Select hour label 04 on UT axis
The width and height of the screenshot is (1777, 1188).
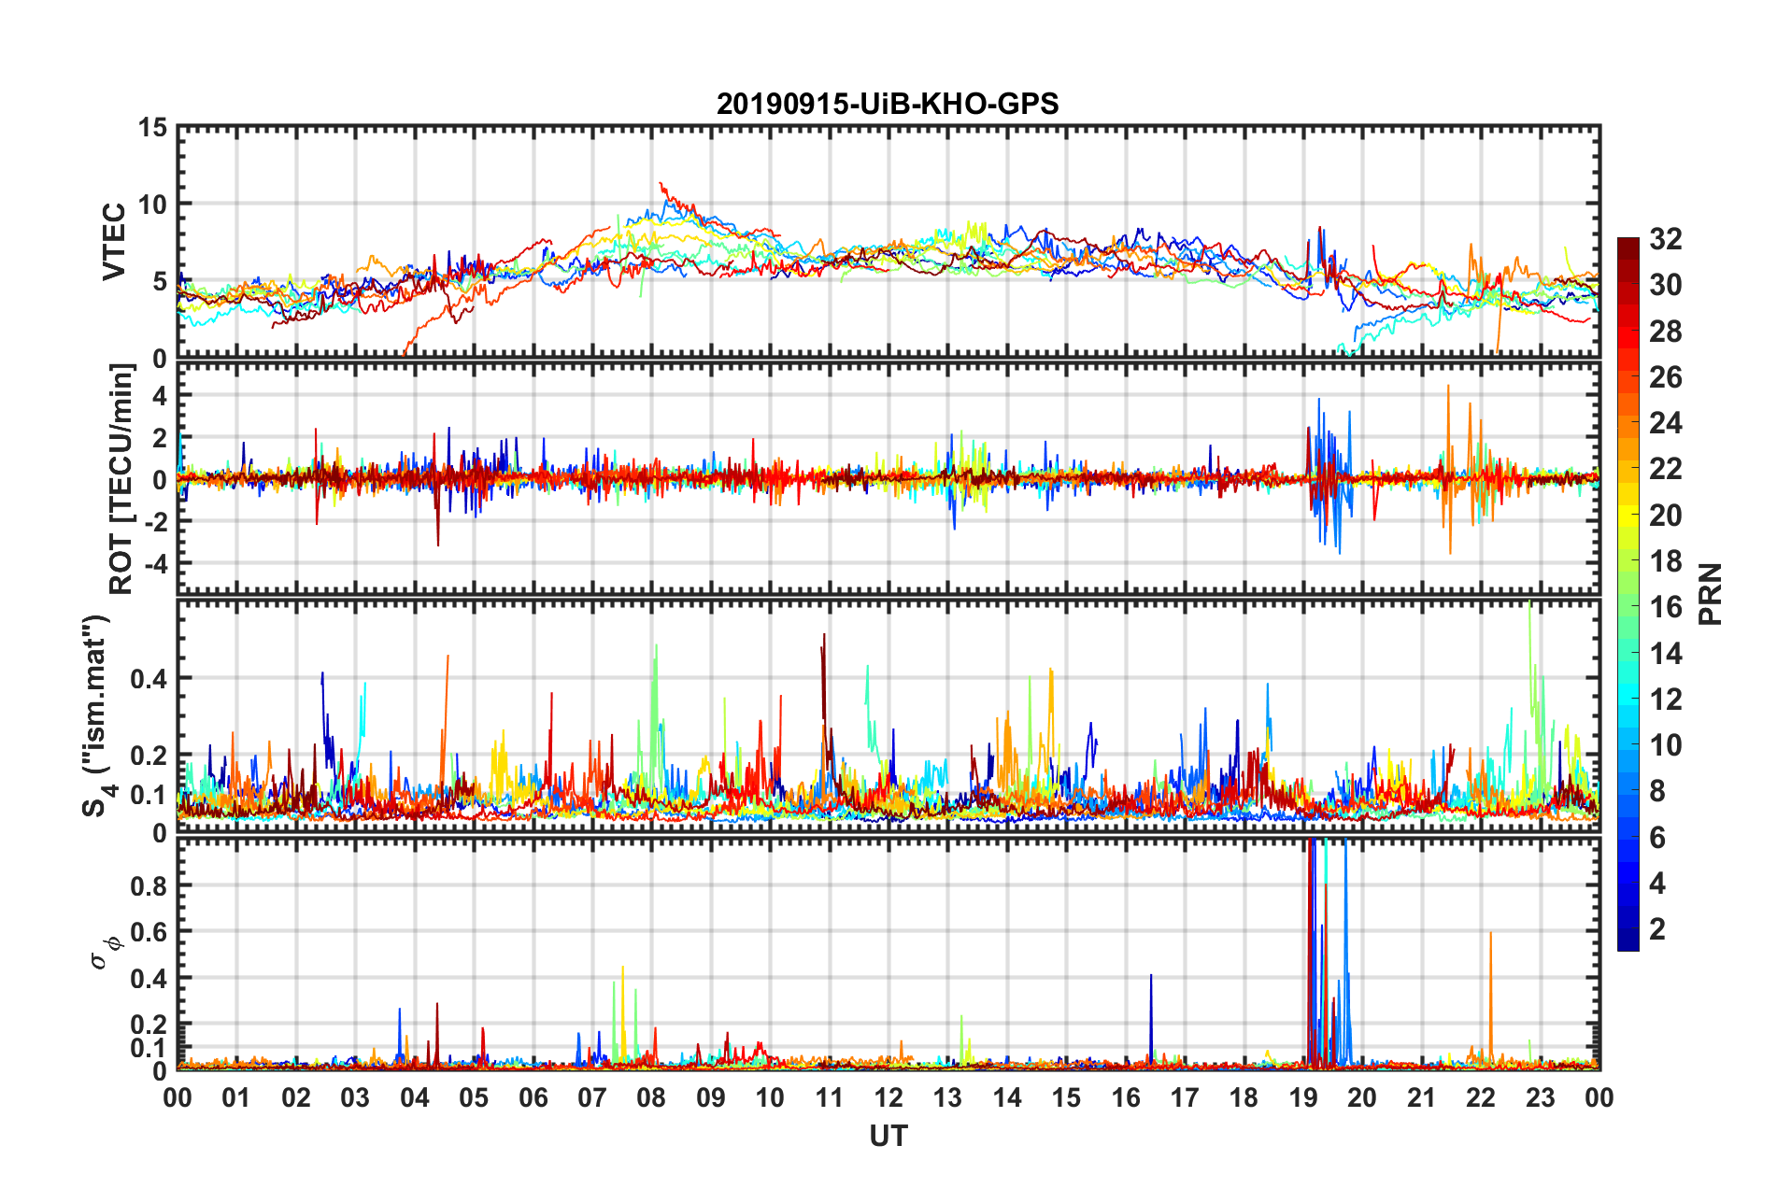(415, 1098)
